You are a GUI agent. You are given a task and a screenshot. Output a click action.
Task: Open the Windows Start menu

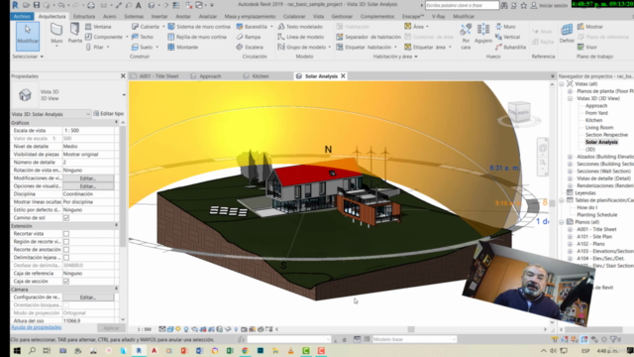[x=17, y=350]
